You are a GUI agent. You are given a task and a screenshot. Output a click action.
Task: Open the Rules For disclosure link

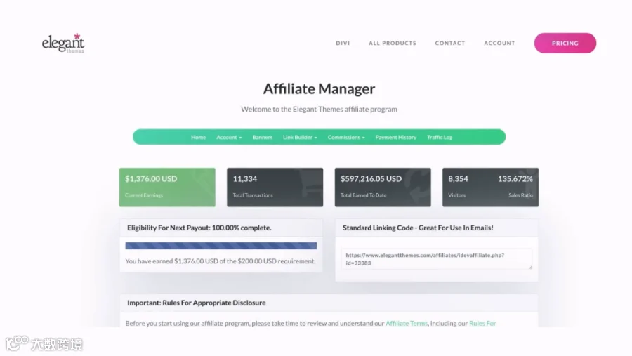pos(482,323)
